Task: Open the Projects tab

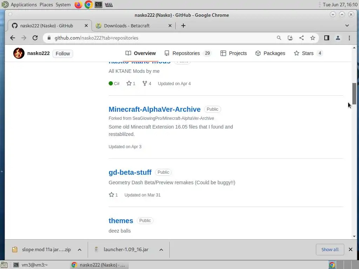Action: pyautogui.click(x=233, y=53)
